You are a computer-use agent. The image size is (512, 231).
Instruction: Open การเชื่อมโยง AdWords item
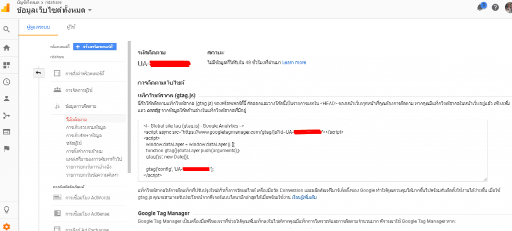(87, 198)
